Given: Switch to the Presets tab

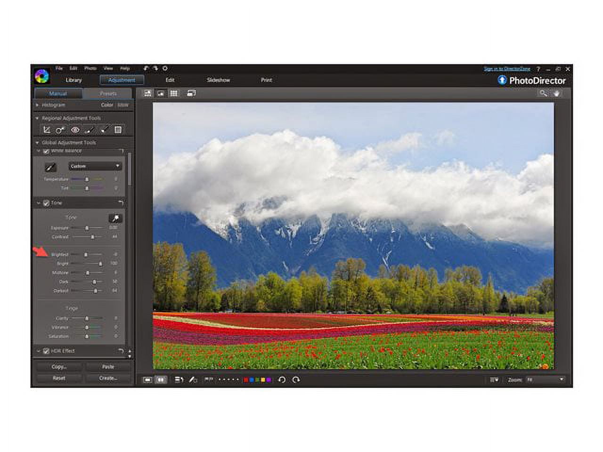Looking at the screenshot, I should point(108,94).
